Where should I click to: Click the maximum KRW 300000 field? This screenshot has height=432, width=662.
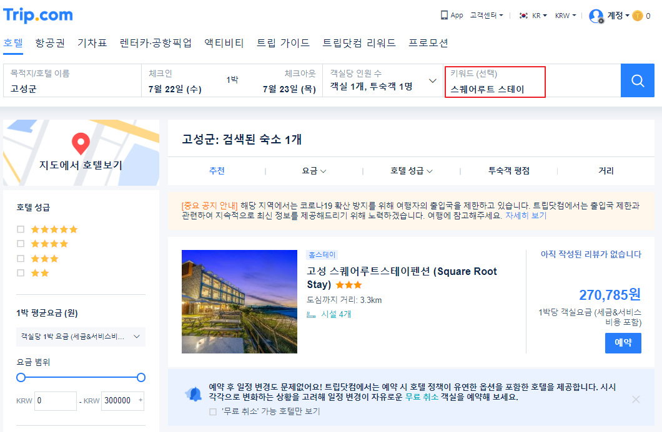tap(122, 401)
